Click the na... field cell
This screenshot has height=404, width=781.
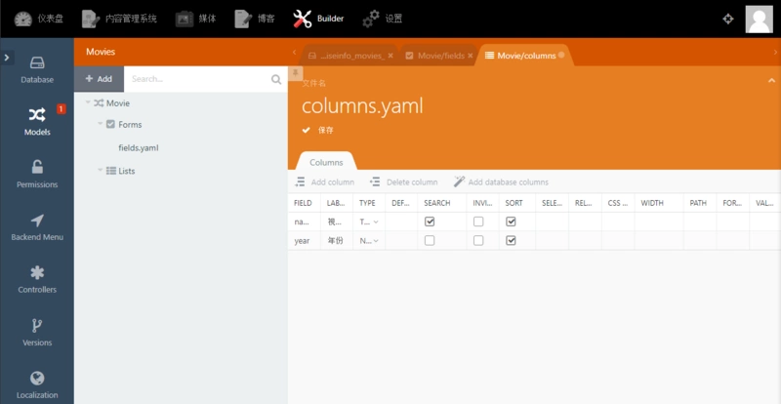pos(305,222)
